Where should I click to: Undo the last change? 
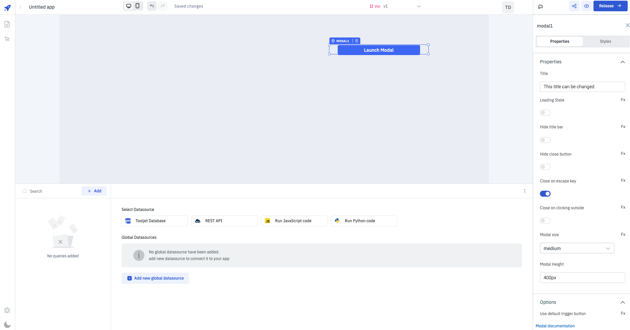[x=152, y=6]
